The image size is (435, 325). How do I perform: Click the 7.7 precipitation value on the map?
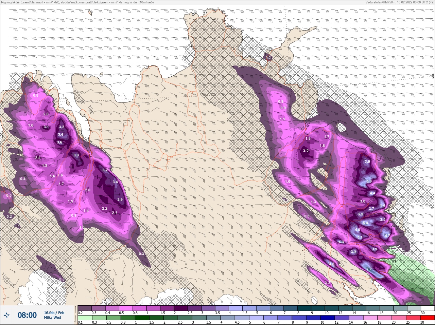[x=369, y=269]
